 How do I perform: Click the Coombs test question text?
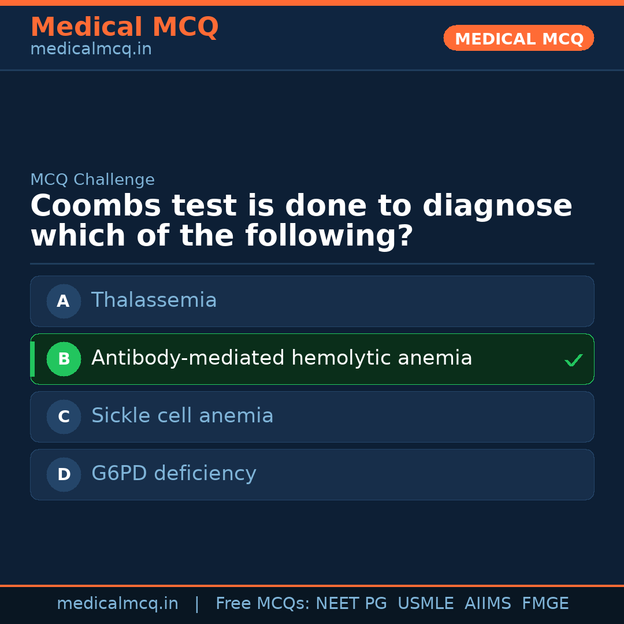point(300,221)
